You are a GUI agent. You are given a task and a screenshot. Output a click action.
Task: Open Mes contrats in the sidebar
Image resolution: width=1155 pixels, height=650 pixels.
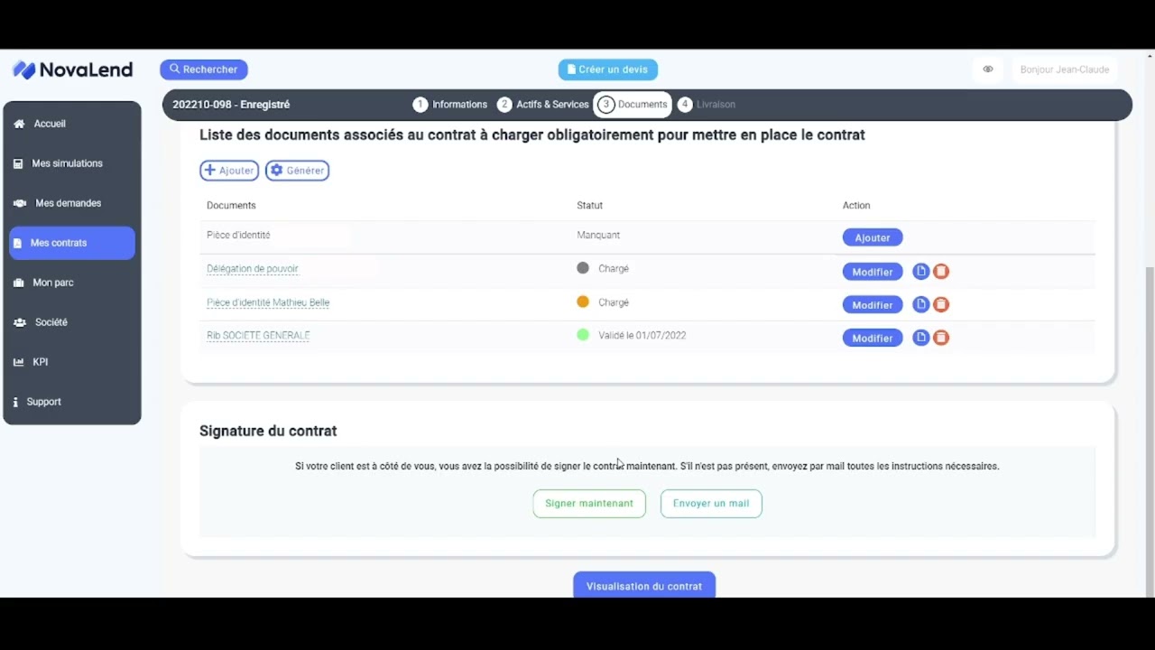click(x=72, y=243)
